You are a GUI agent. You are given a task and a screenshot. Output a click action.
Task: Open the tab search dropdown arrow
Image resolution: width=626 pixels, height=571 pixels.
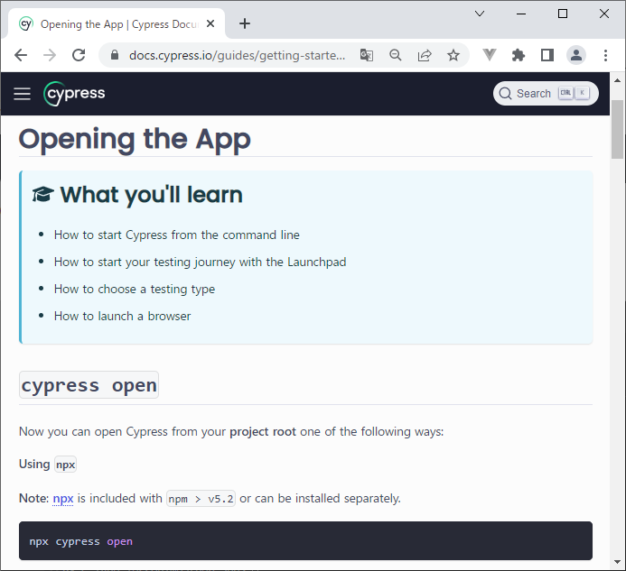coord(480,14)
